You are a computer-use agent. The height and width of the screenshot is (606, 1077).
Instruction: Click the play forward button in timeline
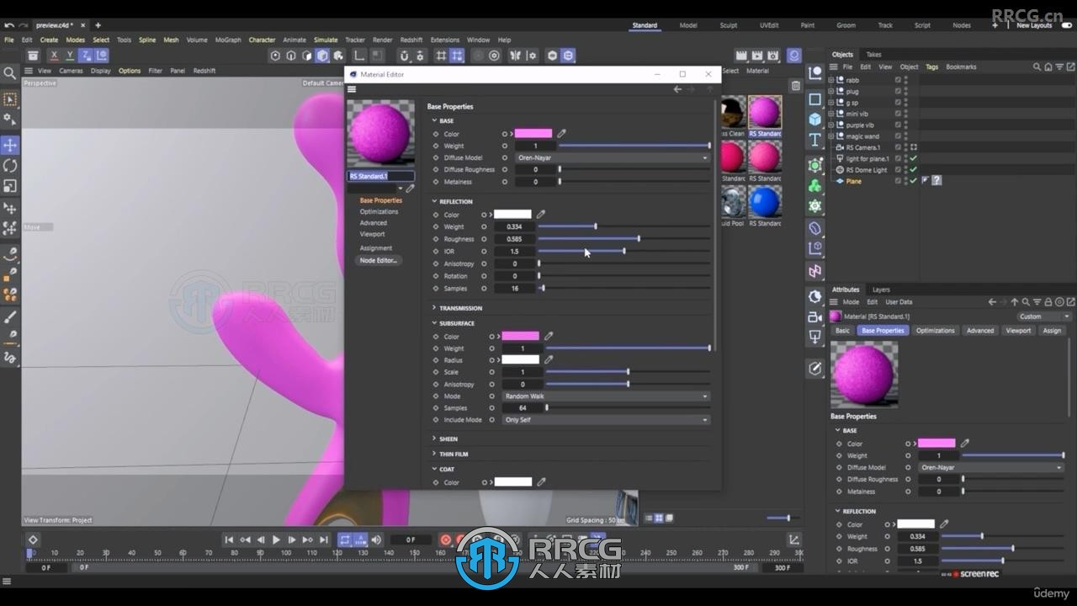[276, 540]
